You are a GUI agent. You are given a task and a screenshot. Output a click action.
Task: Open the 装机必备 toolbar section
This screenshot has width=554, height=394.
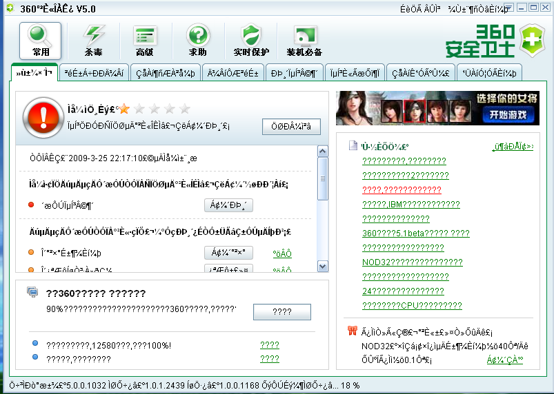tap(304, 41)
